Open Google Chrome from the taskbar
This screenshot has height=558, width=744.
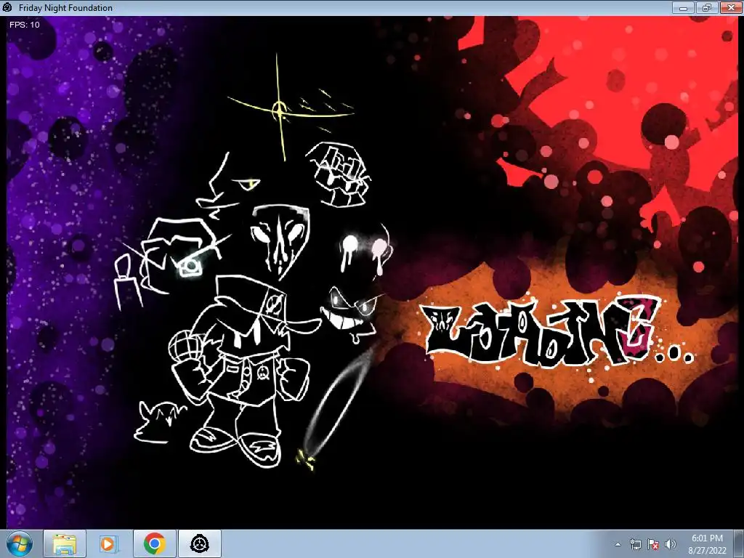pyautogui.click(x=154, y=543)
